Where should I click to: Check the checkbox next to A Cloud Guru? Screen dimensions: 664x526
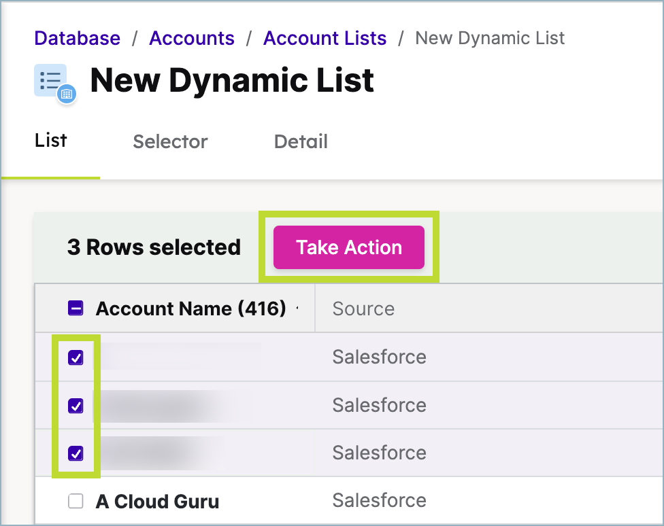tap(77, 501)
